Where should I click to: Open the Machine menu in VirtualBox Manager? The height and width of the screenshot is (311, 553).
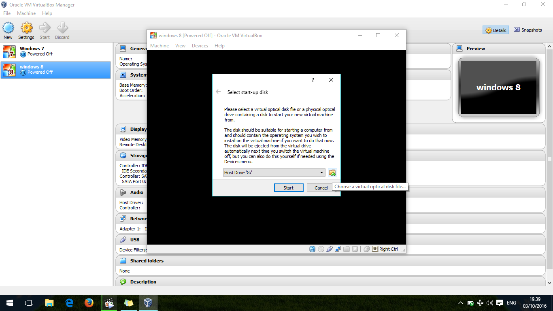[26, 13]
